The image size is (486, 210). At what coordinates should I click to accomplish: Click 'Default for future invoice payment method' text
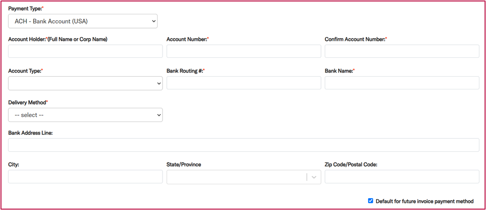[x=425, y=201]
